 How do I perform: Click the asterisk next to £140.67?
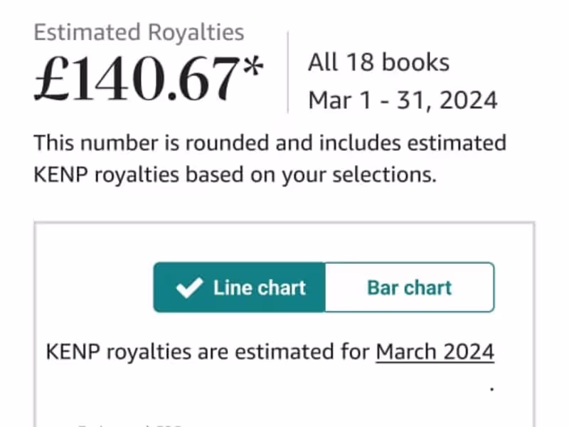coord(253,70)
